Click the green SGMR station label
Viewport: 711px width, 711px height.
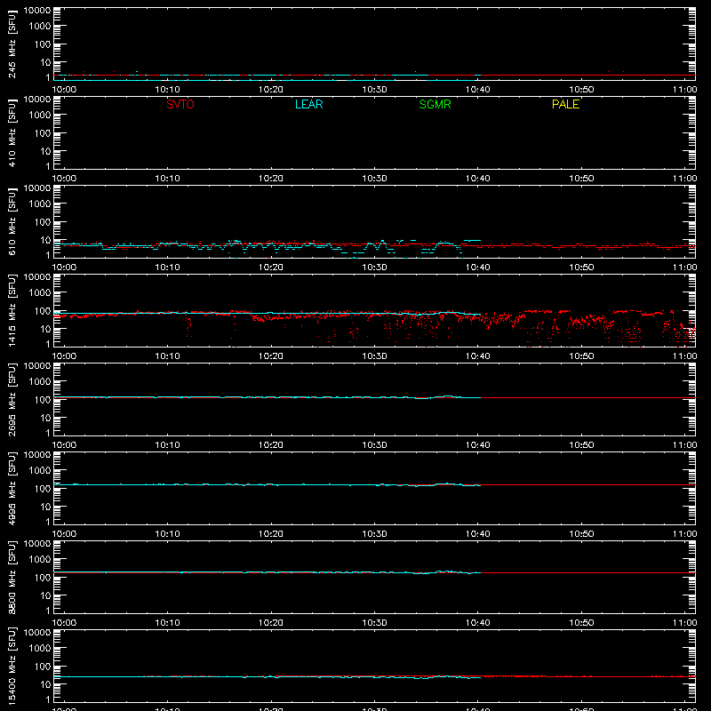click(x=435, y=104)
